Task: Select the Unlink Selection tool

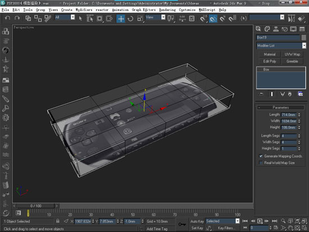Action: tap(38, 19)
